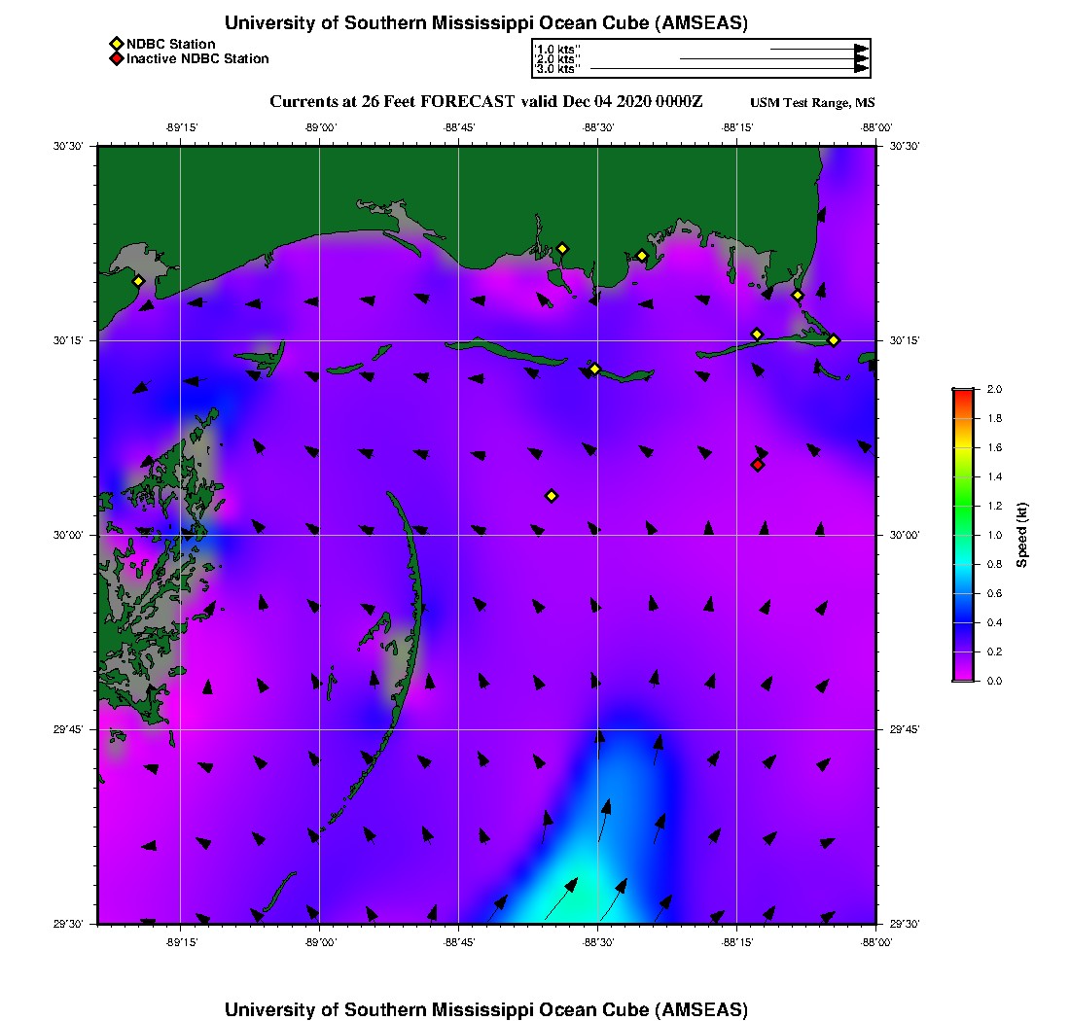The image size is (1070, 1021).
Task: Click the 3.0 kts arrow in scale legend
Action: [730, 69]
